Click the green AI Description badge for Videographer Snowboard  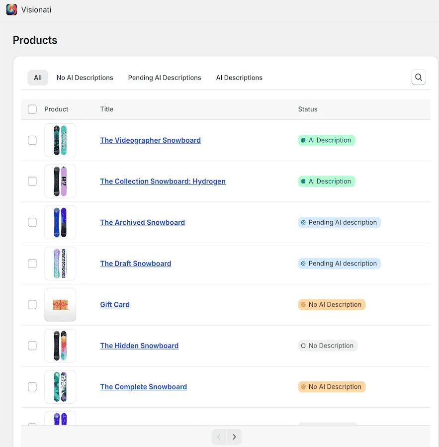[x=326, y=140]
